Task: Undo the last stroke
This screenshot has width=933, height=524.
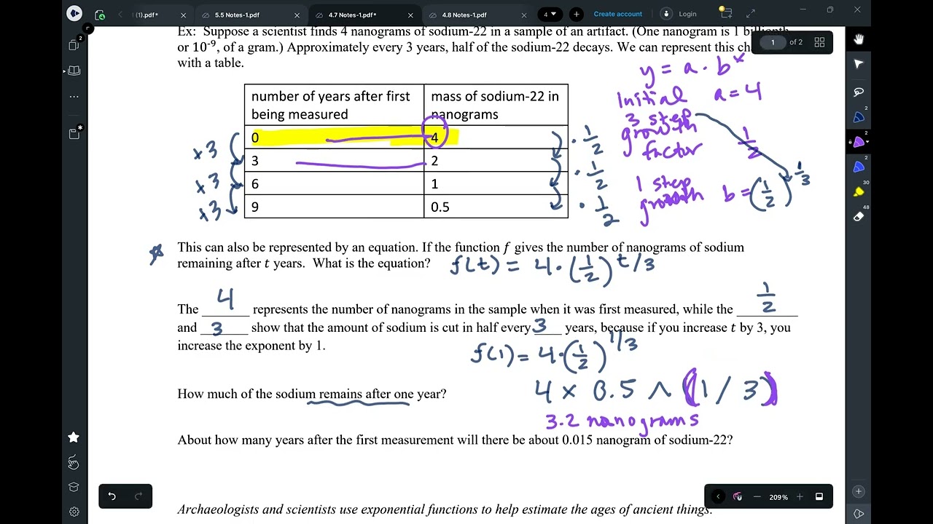Action: (x=112, y=496)
